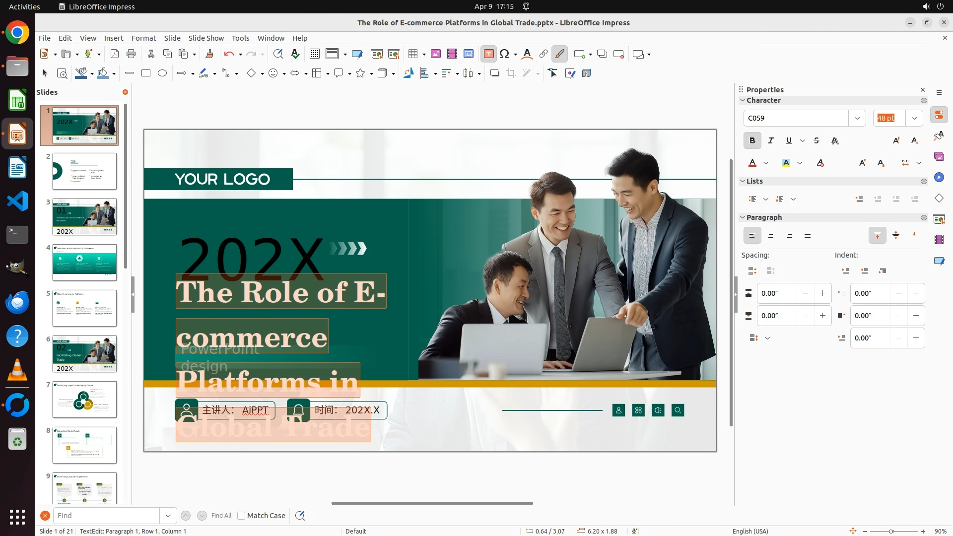Open the Format menu

coord(143,38)
